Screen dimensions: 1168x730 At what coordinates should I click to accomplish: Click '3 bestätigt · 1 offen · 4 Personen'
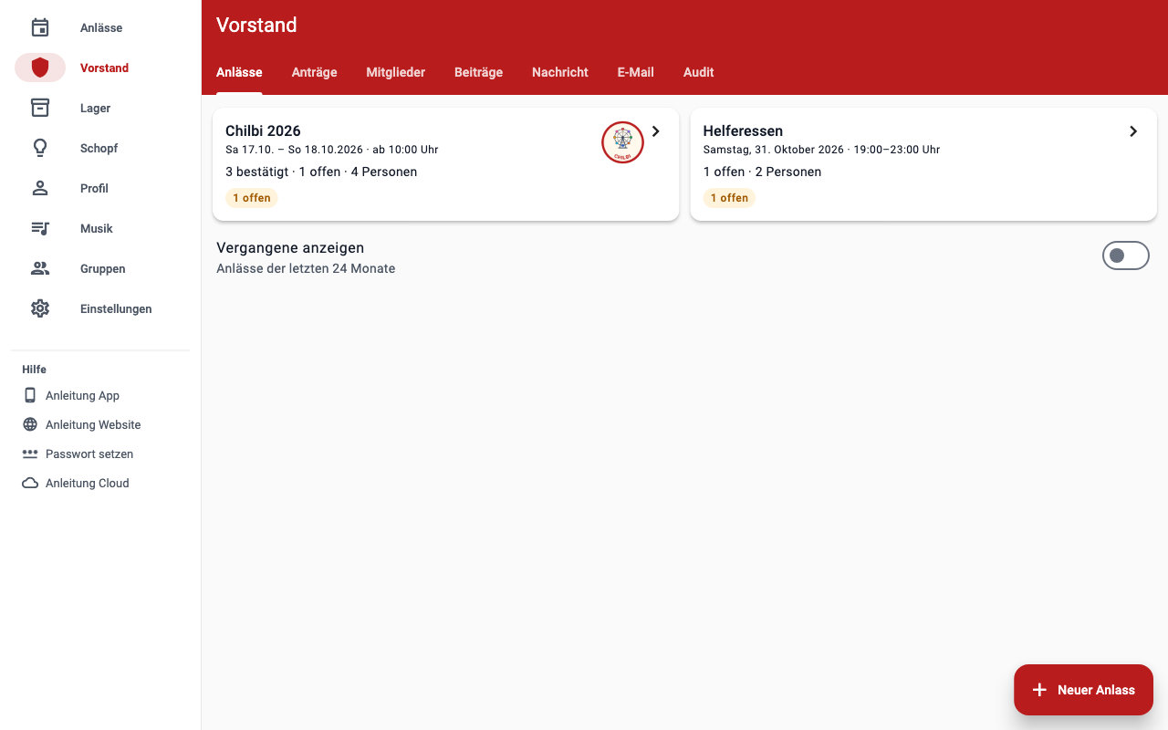321,172
